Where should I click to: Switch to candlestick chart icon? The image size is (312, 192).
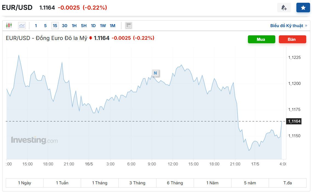point(9,25)
